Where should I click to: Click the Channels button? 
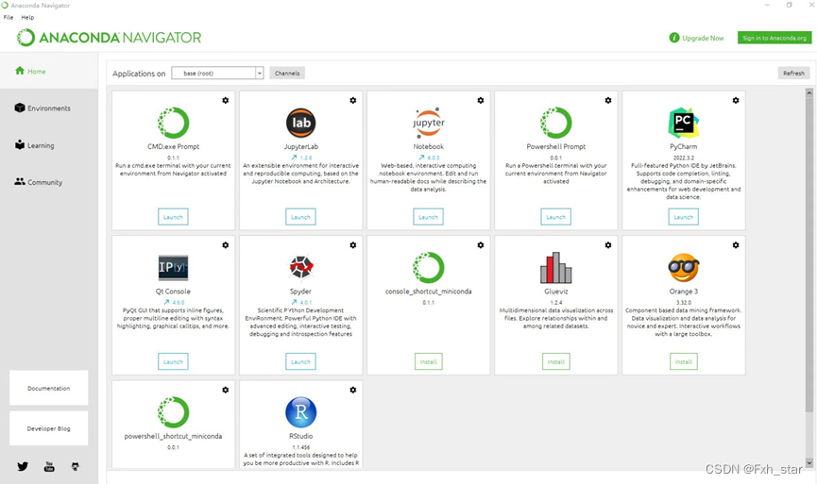pos(287,73)
